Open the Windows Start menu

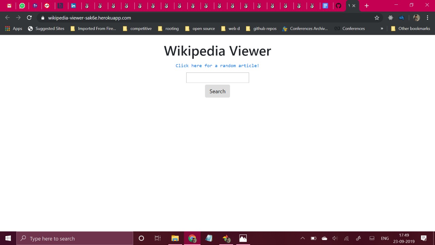(x=8, y=239)
